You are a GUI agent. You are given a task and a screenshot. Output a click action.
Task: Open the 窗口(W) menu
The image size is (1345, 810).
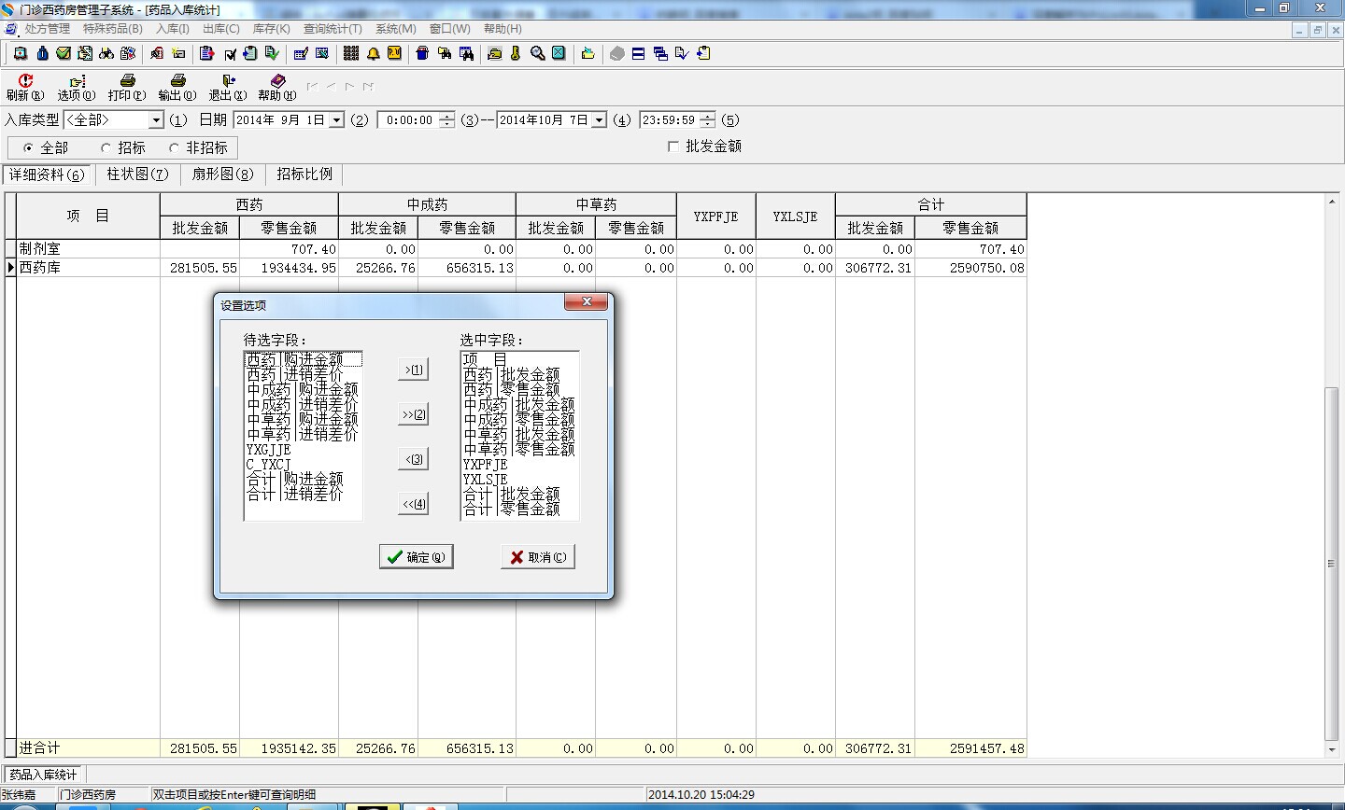tap(450, 29)
